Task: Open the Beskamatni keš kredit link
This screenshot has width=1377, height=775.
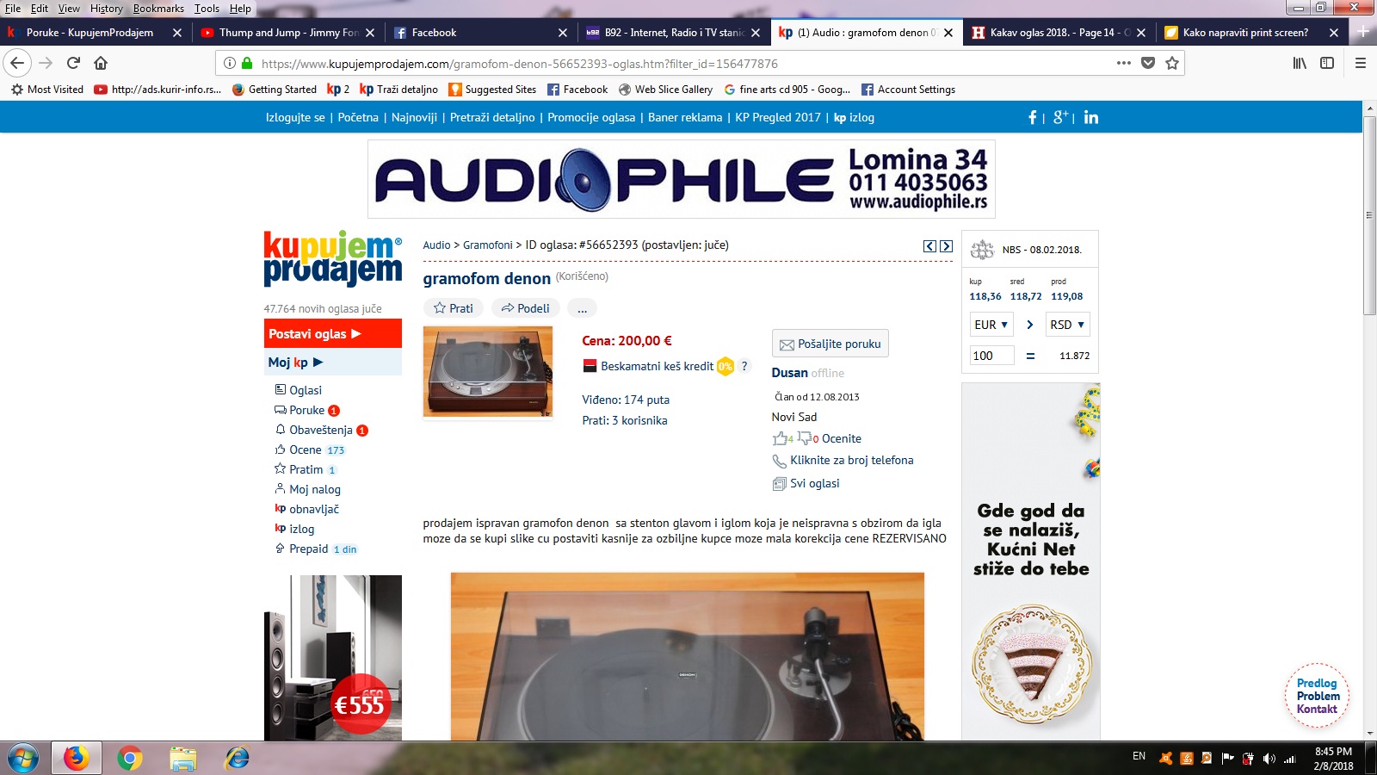Action: tap(657, 366)
